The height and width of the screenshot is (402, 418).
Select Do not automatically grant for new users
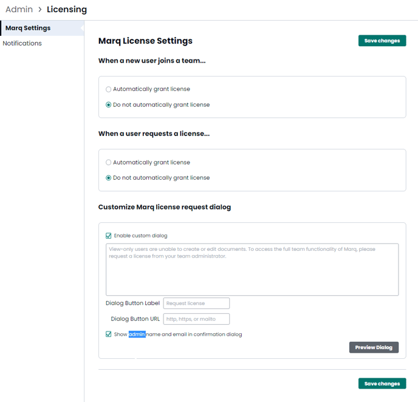point(109,104)
